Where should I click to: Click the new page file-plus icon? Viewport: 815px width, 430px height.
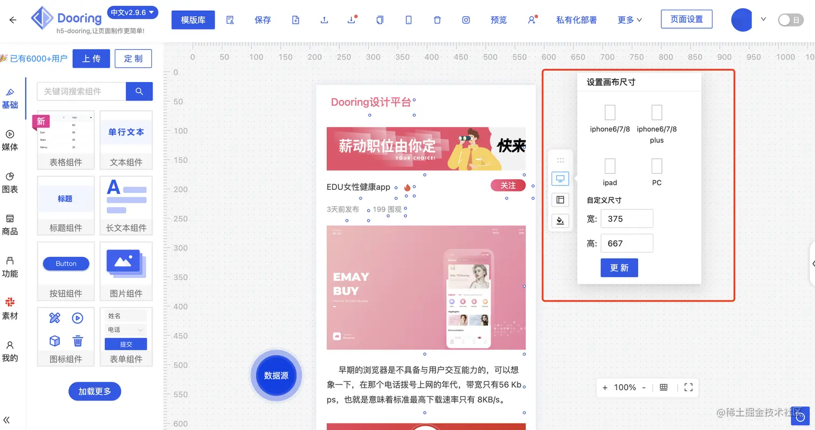click(295, 20)
